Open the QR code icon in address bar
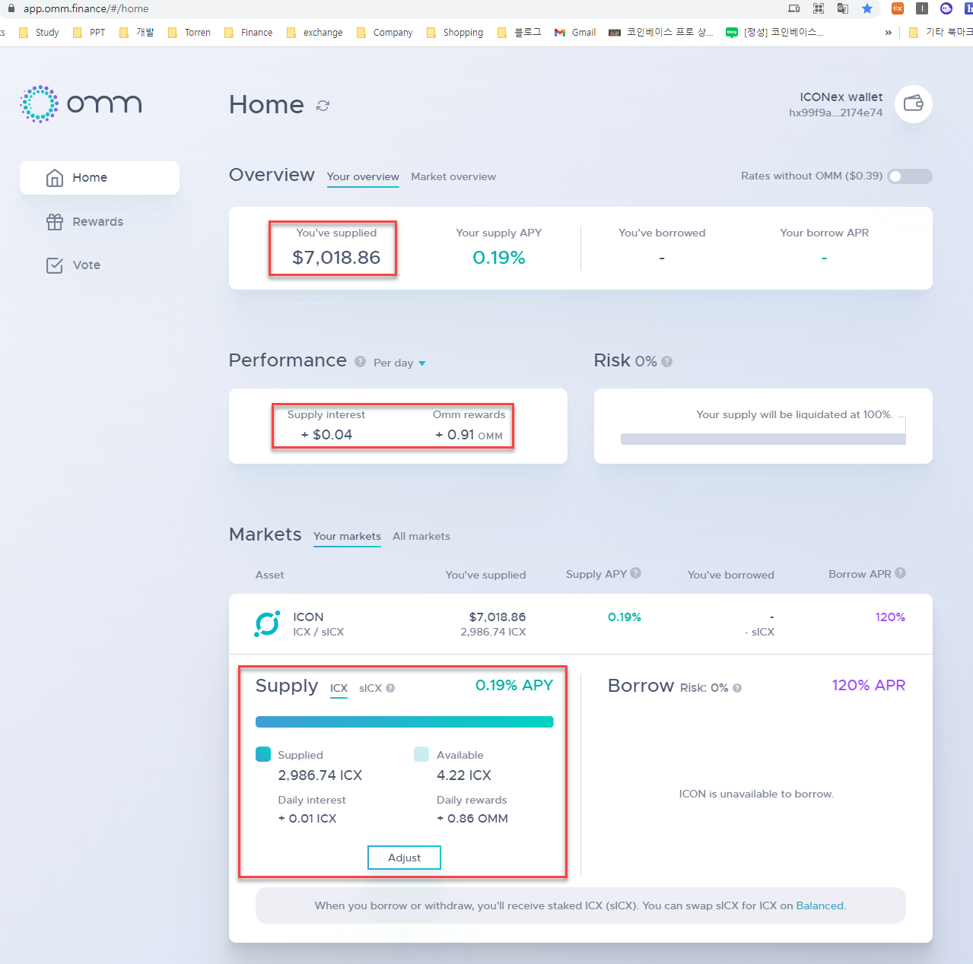 819,8
